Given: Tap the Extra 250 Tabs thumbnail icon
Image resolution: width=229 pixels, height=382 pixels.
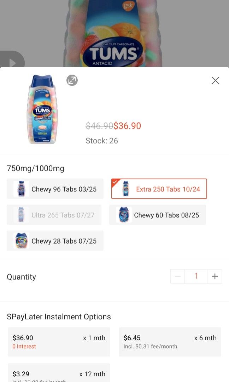Looking at the screenshot, I should tap(125, 189).
